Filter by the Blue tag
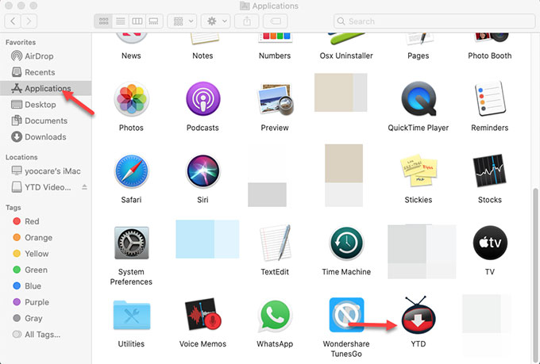 (x=45, y=286)
